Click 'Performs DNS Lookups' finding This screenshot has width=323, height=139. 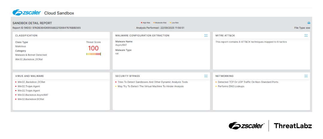(231, 86)
